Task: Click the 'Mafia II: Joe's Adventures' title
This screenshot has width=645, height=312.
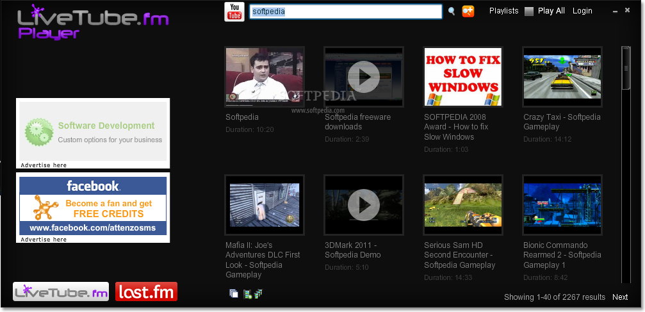Action: tap(263, 259)
